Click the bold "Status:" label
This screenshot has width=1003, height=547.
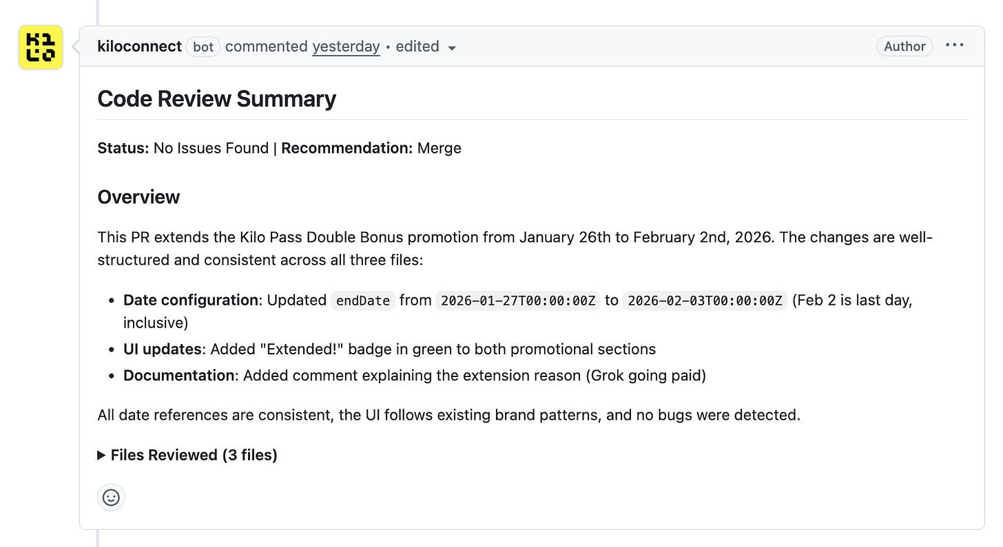(x=123, y=148)
